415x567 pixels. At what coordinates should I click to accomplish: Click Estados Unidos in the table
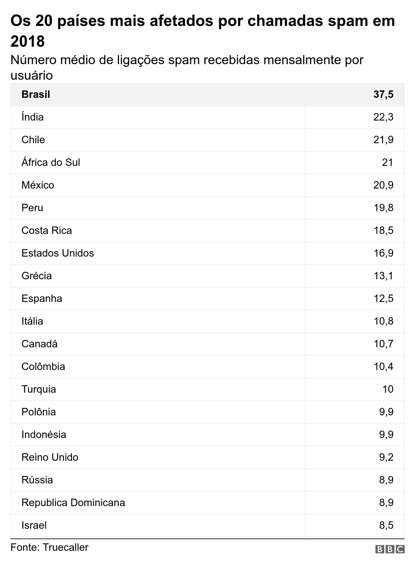point(58,253)
